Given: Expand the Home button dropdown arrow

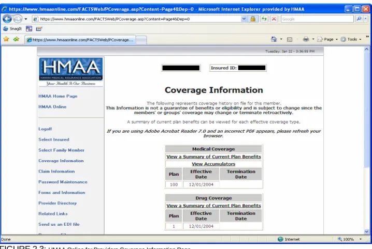Looking at the screenshot, I should pos(281,39).
